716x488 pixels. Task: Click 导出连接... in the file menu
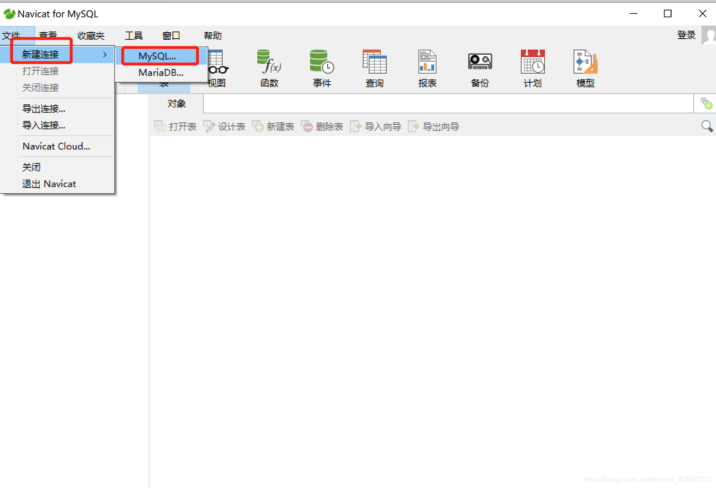coord(44,108)
